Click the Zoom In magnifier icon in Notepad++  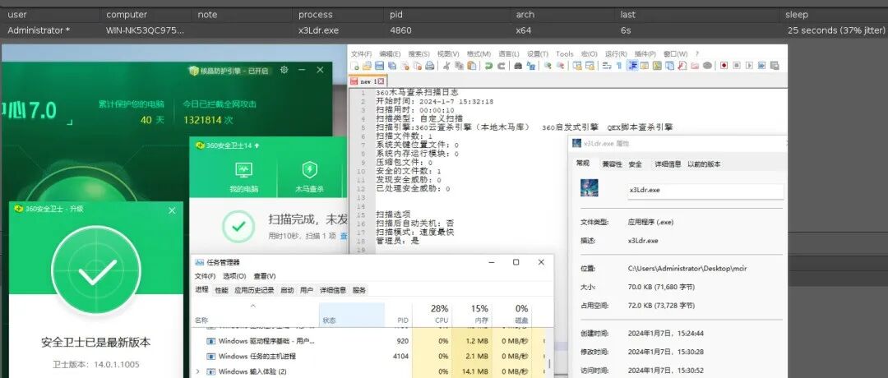548,66
